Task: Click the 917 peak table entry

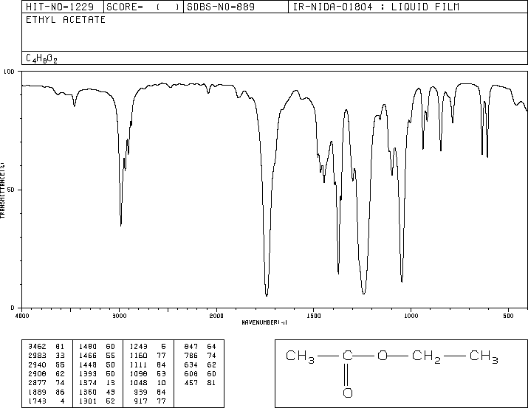Action: 150,401
